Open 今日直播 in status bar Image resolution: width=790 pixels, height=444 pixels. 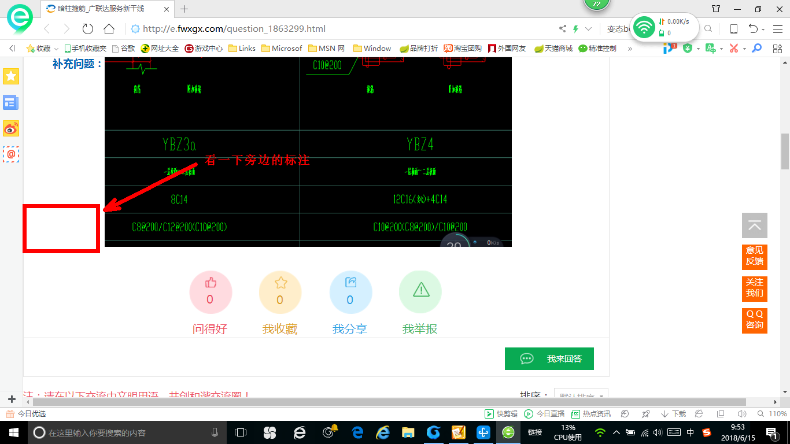pyautogui.click(x=544, y=414)
